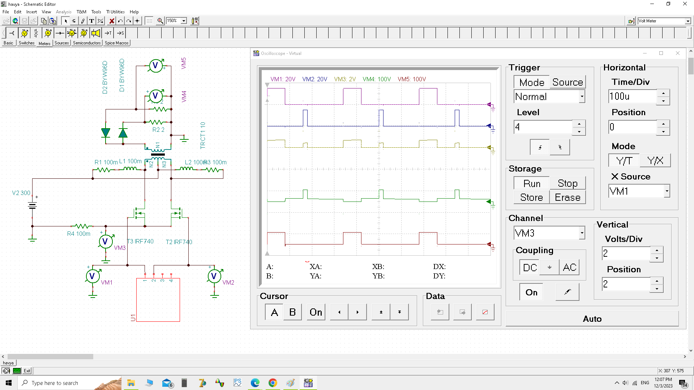
Task: Select cursor A button
Action: tap(274, 312)
